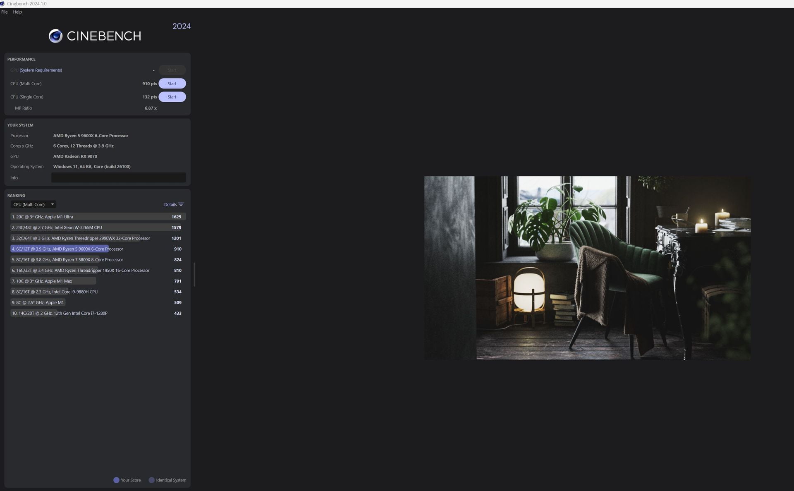Select the Intel Xeon W-3265M ranking row
Image resolution: width=794 pixels, height=491 pixels.
98,228
